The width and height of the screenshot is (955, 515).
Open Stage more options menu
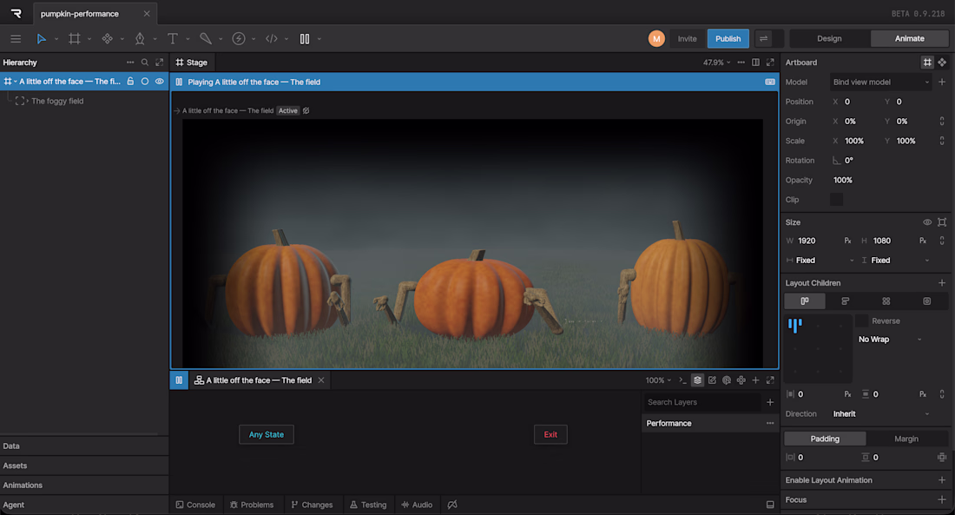click(x=741, y=63)
